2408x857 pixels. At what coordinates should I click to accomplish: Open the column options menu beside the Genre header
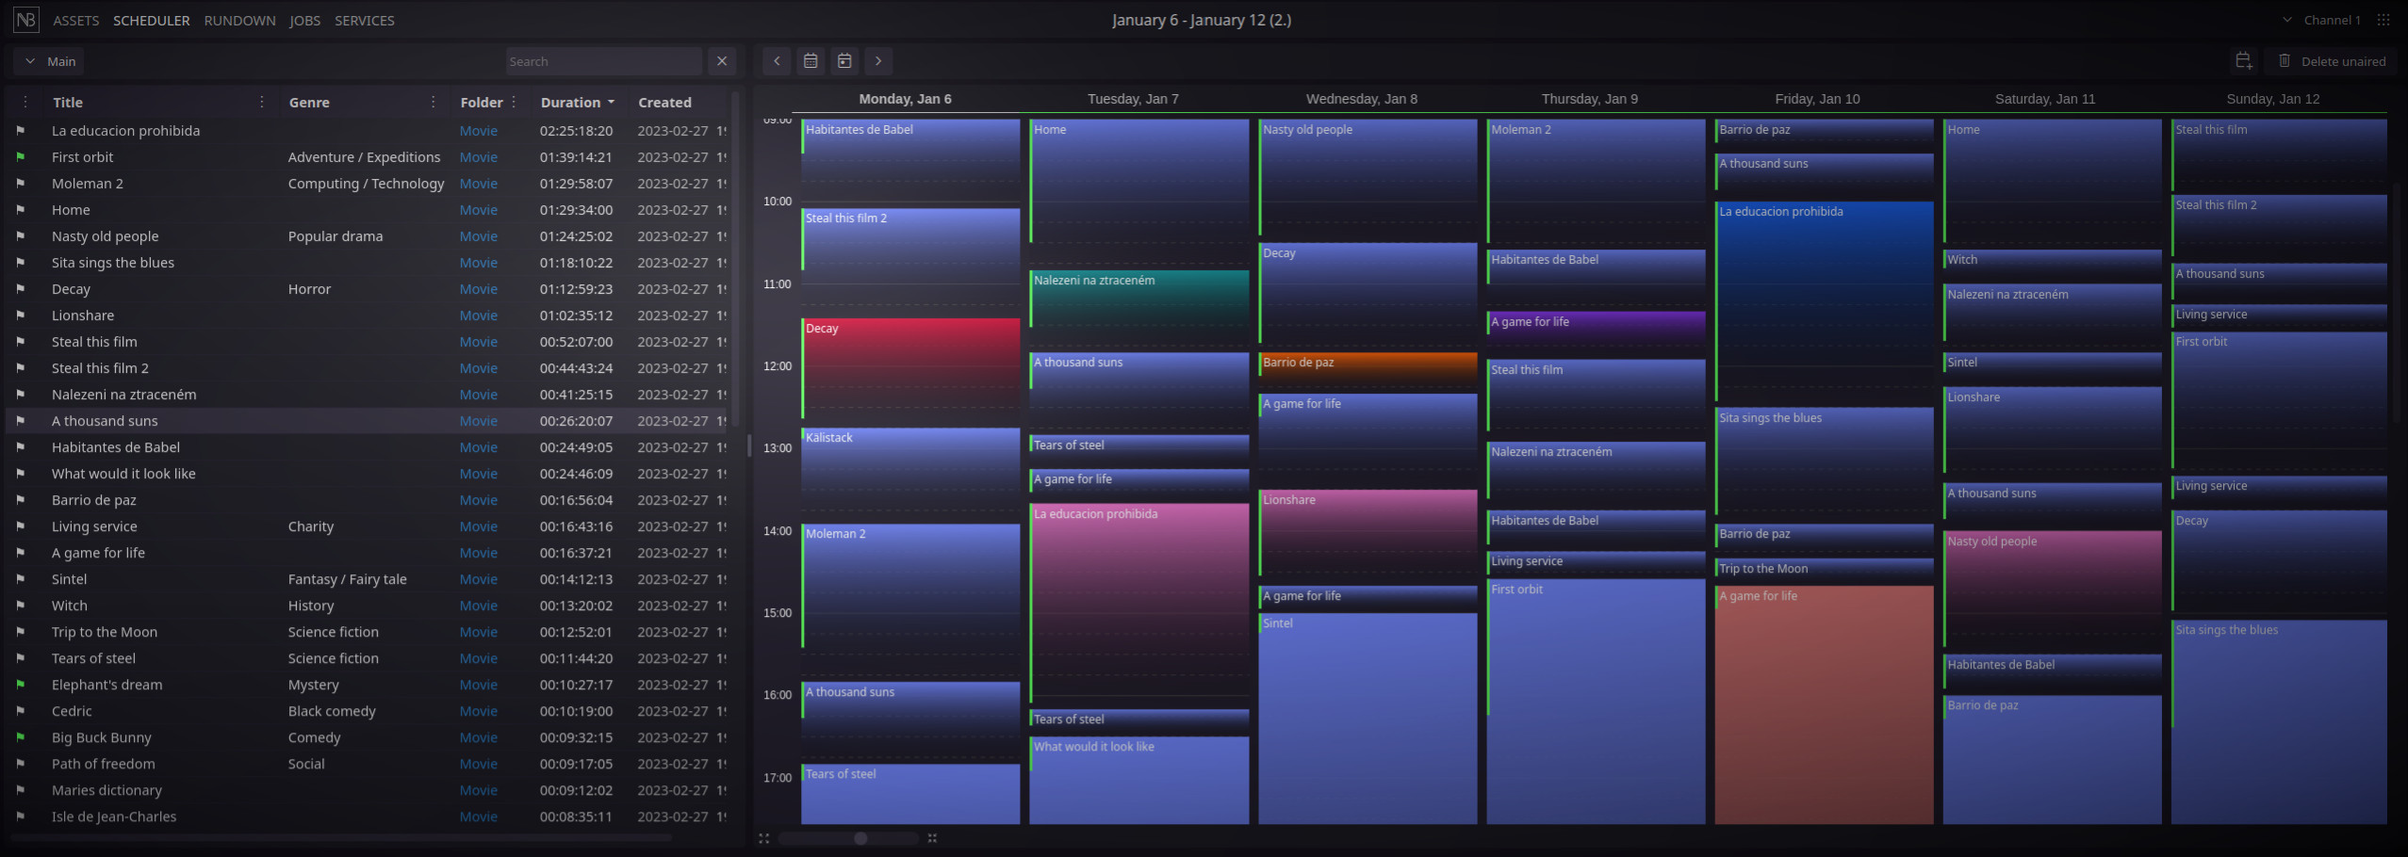click(432, 101)
